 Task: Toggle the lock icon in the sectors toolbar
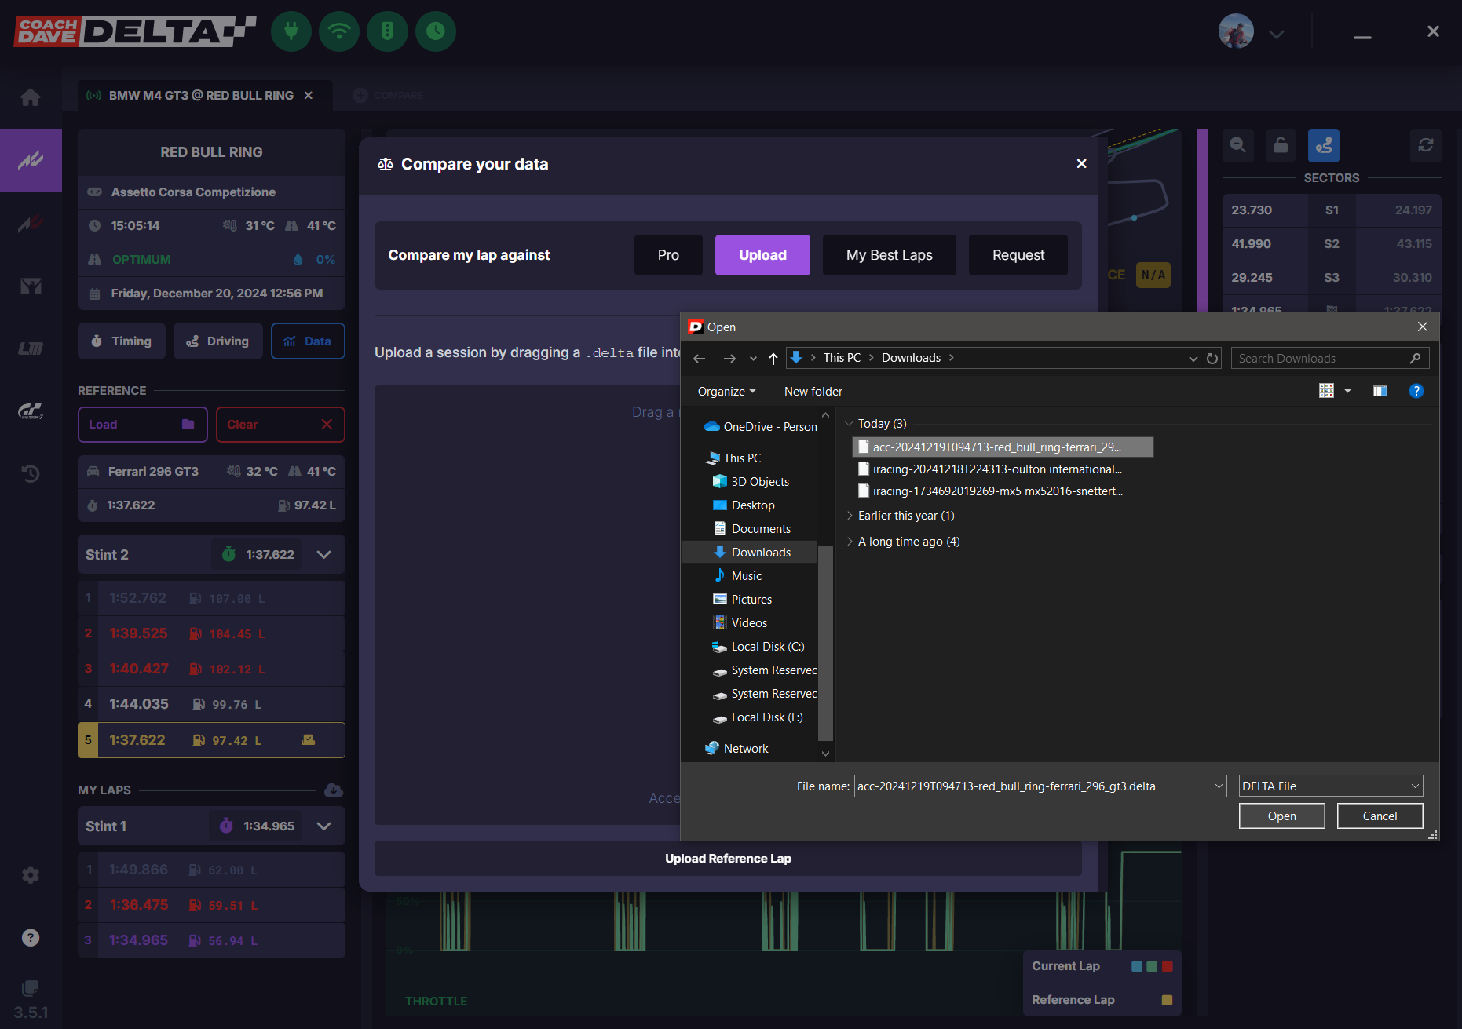pos(1281,145)
